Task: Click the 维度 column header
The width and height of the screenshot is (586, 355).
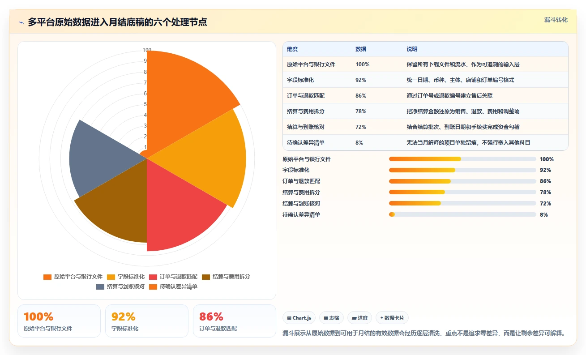Action: [x=292, y=49]
